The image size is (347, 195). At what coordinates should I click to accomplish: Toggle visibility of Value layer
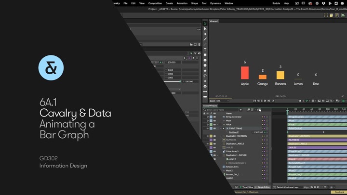pos(208,125)
